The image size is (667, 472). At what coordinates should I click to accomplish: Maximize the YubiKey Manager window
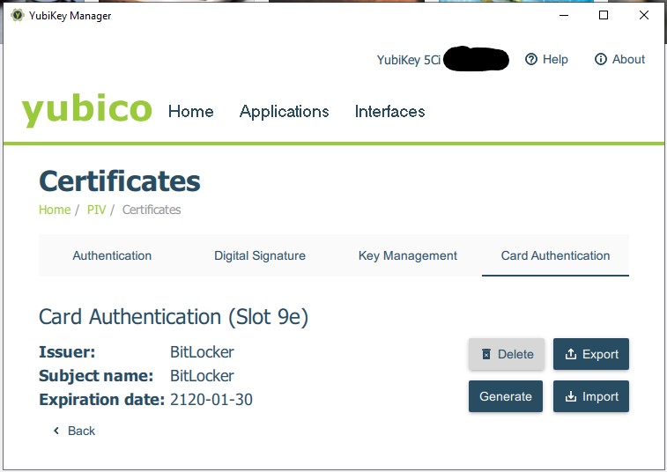click(604, 15)
